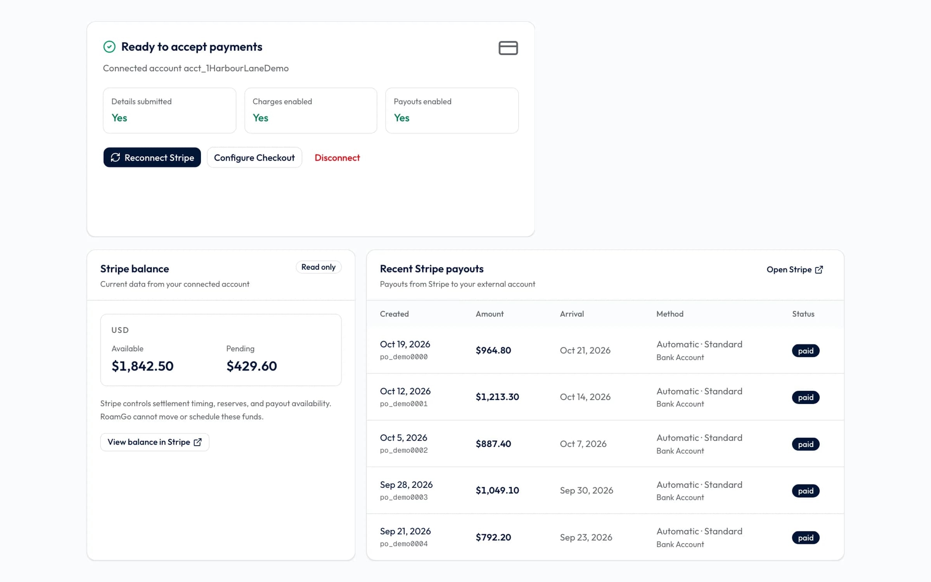Click the Stripe balance heading

tap(135, 269)
